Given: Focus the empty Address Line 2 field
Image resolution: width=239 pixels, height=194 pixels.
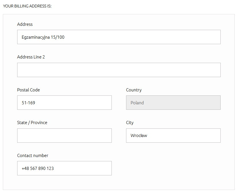Looking at the screenshot, I should [x=119, y=70].
